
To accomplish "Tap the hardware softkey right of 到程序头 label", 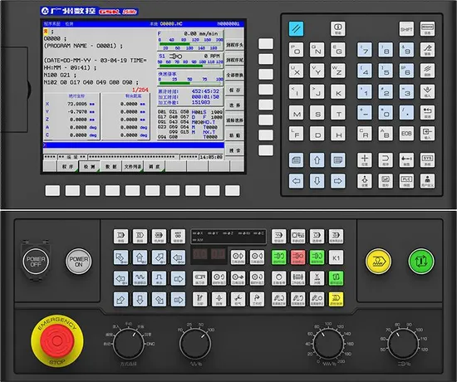I will tap(266, 44).
